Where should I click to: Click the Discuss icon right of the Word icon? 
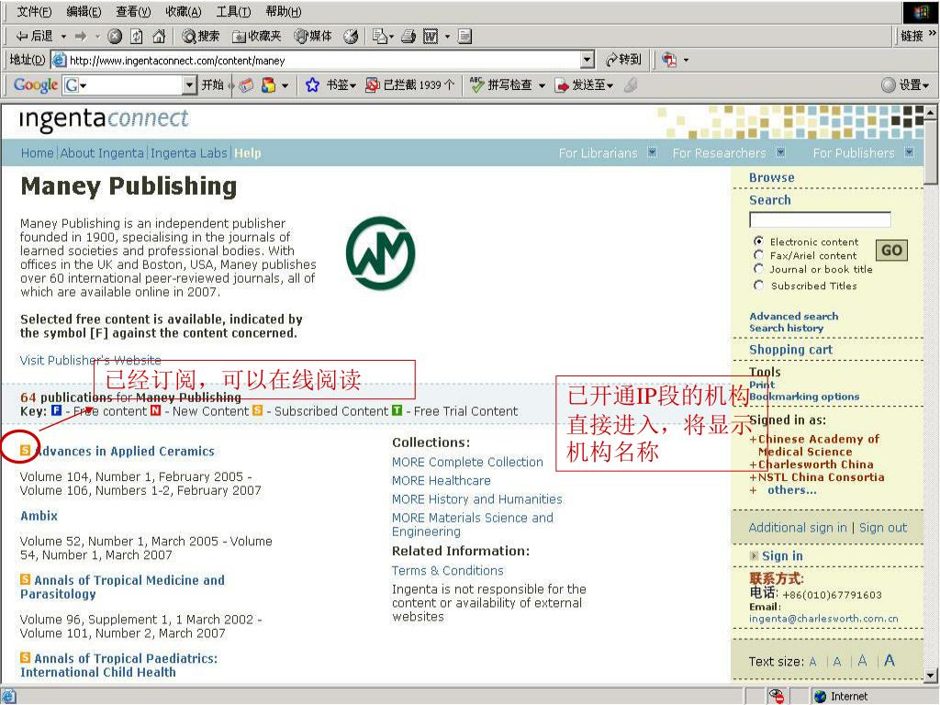click(x=464, y=37)
